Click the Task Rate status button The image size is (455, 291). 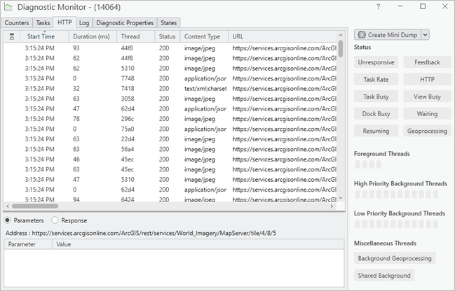pos(376,79)
